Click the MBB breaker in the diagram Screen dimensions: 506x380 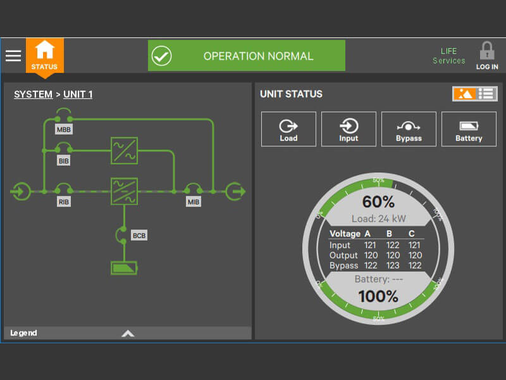click(63, 117)
